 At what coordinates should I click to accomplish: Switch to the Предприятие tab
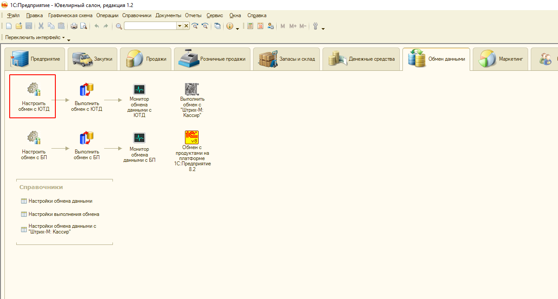tap(35, 59)
